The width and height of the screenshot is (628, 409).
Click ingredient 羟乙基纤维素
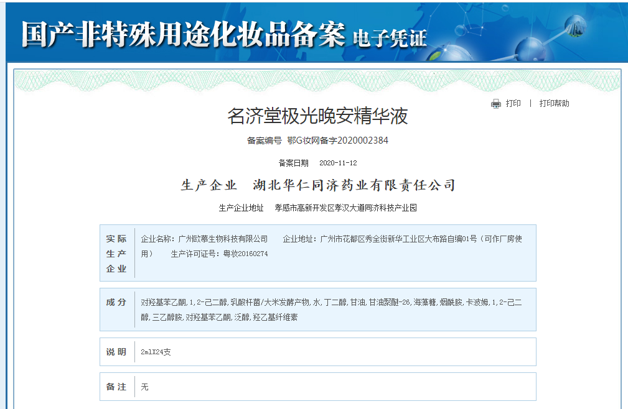pos(275,318)
